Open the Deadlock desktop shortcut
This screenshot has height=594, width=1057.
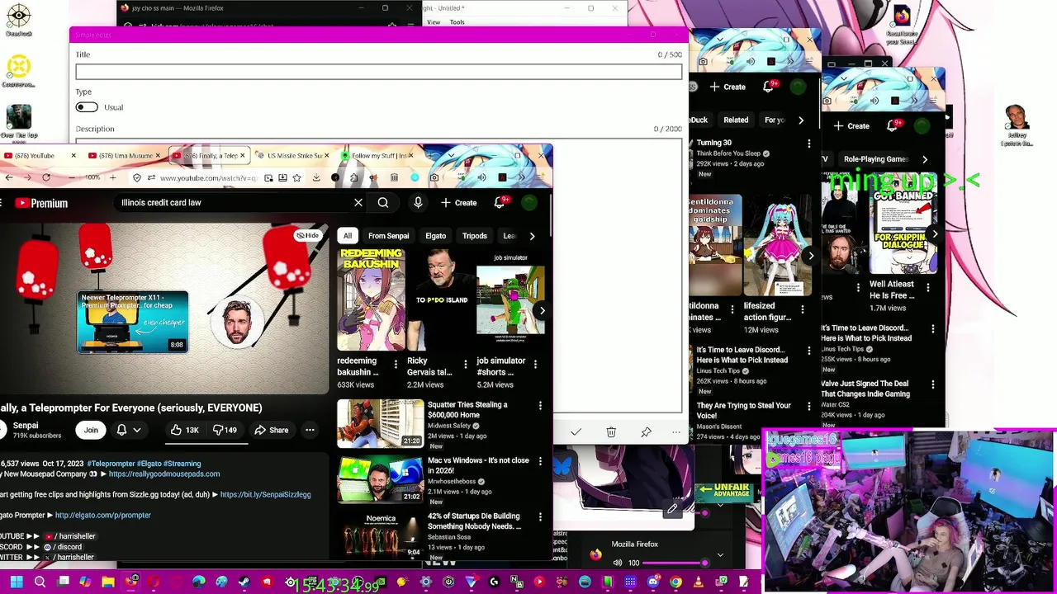point(18,20)
